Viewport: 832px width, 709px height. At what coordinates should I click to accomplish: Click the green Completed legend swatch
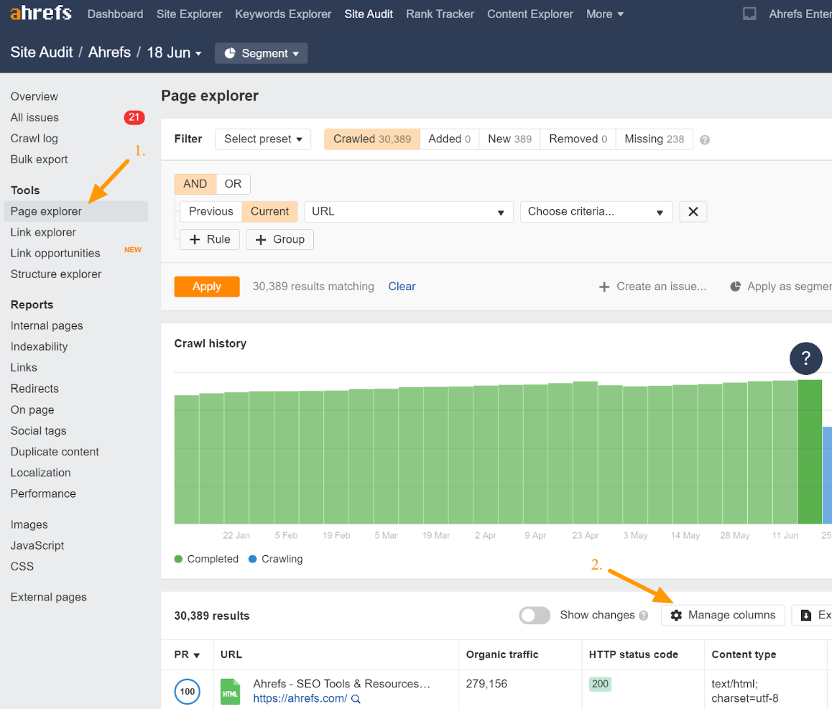[x=178, y=559]
